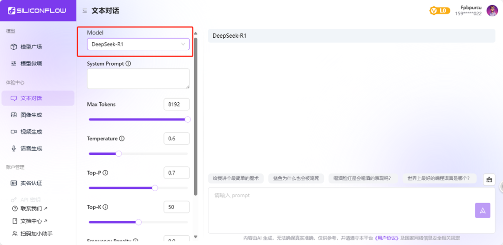Viewport: 503px width, 245px height.
Task: Click the System Prompt text area
Action: coord(138,79)
